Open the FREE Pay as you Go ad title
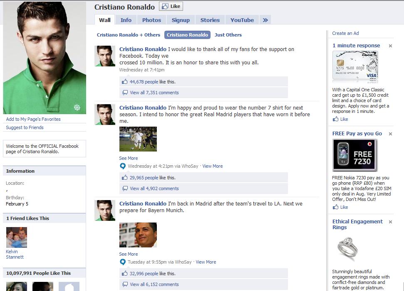404x291 pixels. point(357,134)
